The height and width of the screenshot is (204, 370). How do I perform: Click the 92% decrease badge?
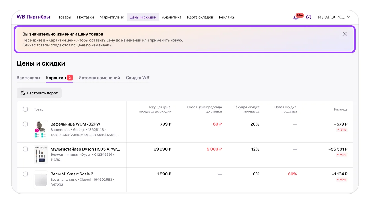pyautogui.click(x=342, y=155)
